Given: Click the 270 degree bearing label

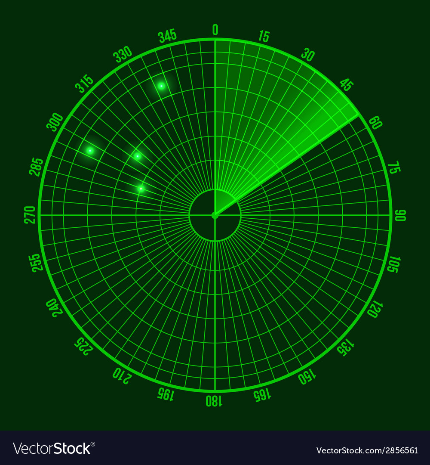Looking at the screenshot, I should pos(30,215).
